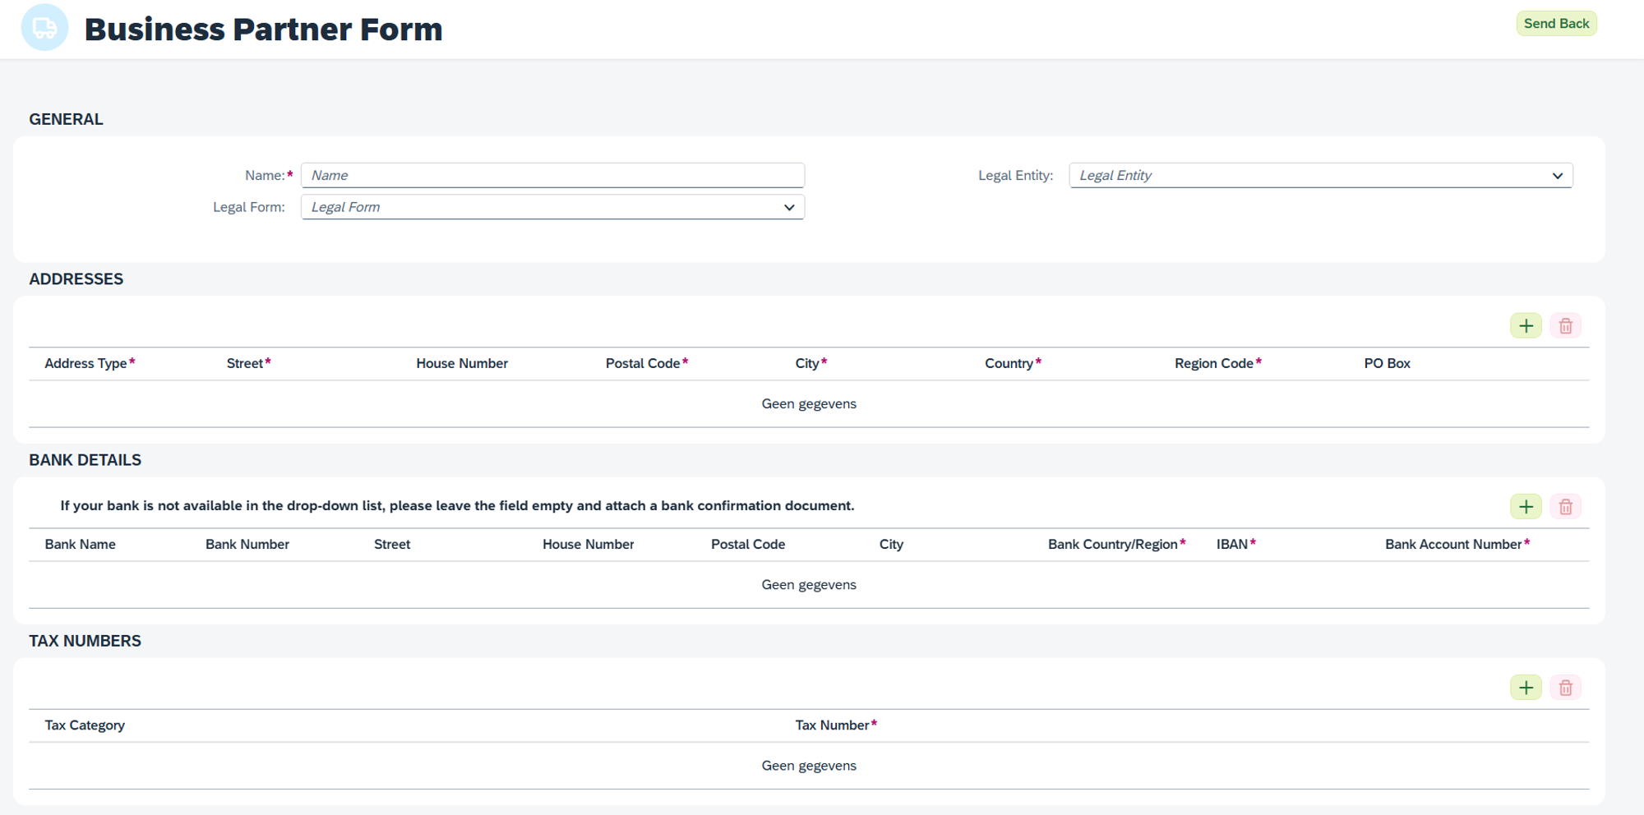
Task: Click the Tax Category column header
Action: click(x=84, y=725)
